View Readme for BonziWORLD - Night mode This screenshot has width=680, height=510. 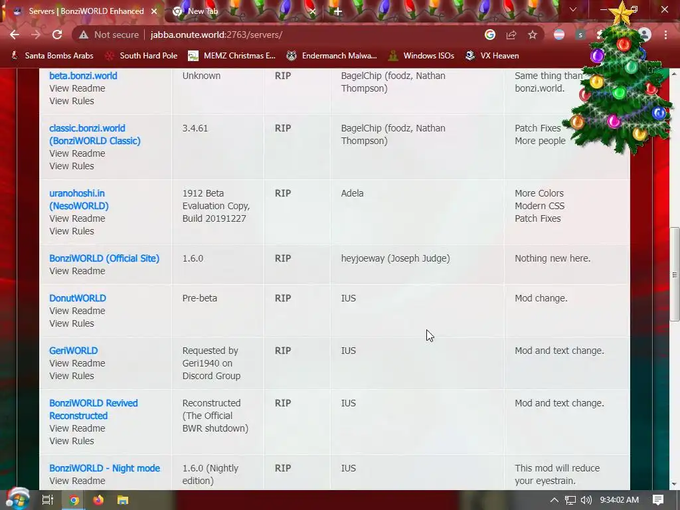(77, 481)
